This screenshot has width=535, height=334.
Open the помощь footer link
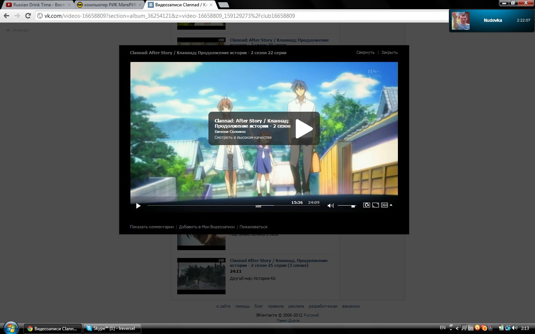(242, 306)
